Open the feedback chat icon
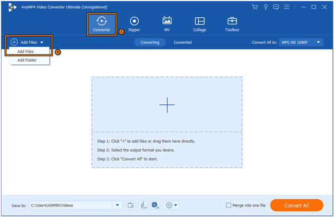 pos(276,7)
